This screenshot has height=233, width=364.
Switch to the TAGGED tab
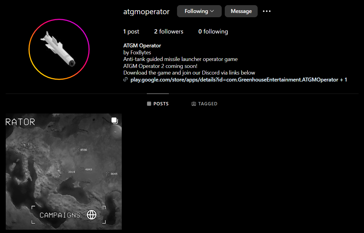[x=205, y=104]
